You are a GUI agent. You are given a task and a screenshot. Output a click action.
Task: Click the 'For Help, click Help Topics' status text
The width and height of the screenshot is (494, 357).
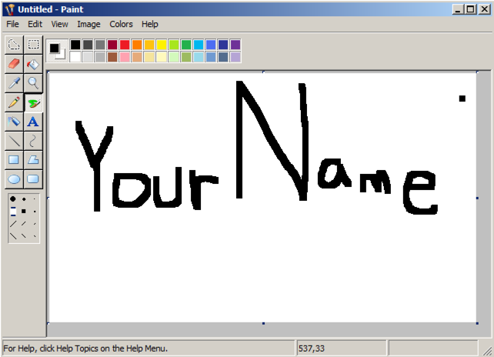pyautogui.click(x=85, y=349)
